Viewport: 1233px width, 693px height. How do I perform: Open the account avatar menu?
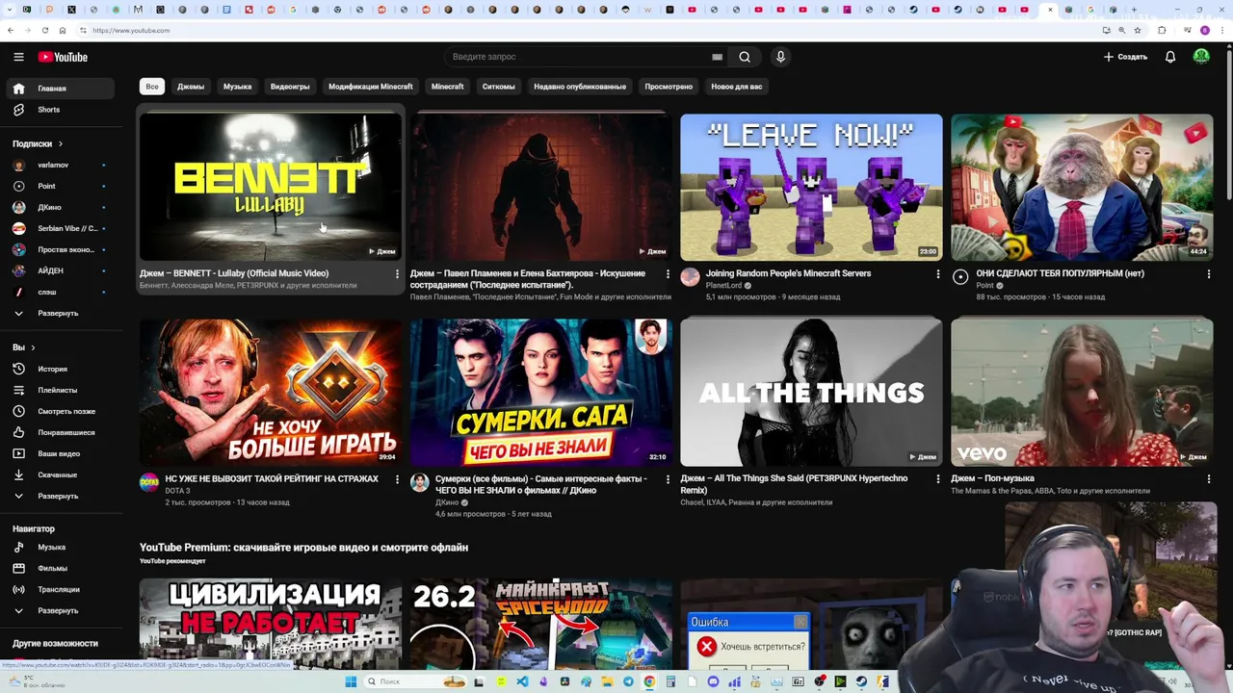pyautogui.click(x=1201, y=57)
